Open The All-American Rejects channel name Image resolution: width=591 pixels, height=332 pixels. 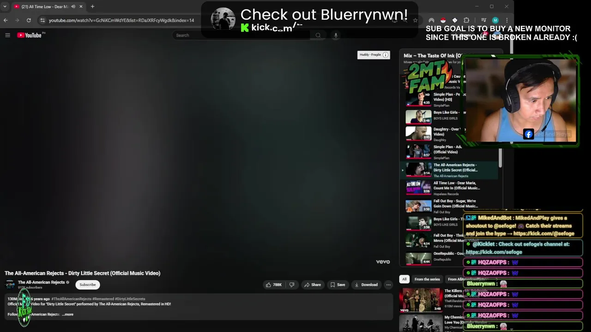coord(41,282)
